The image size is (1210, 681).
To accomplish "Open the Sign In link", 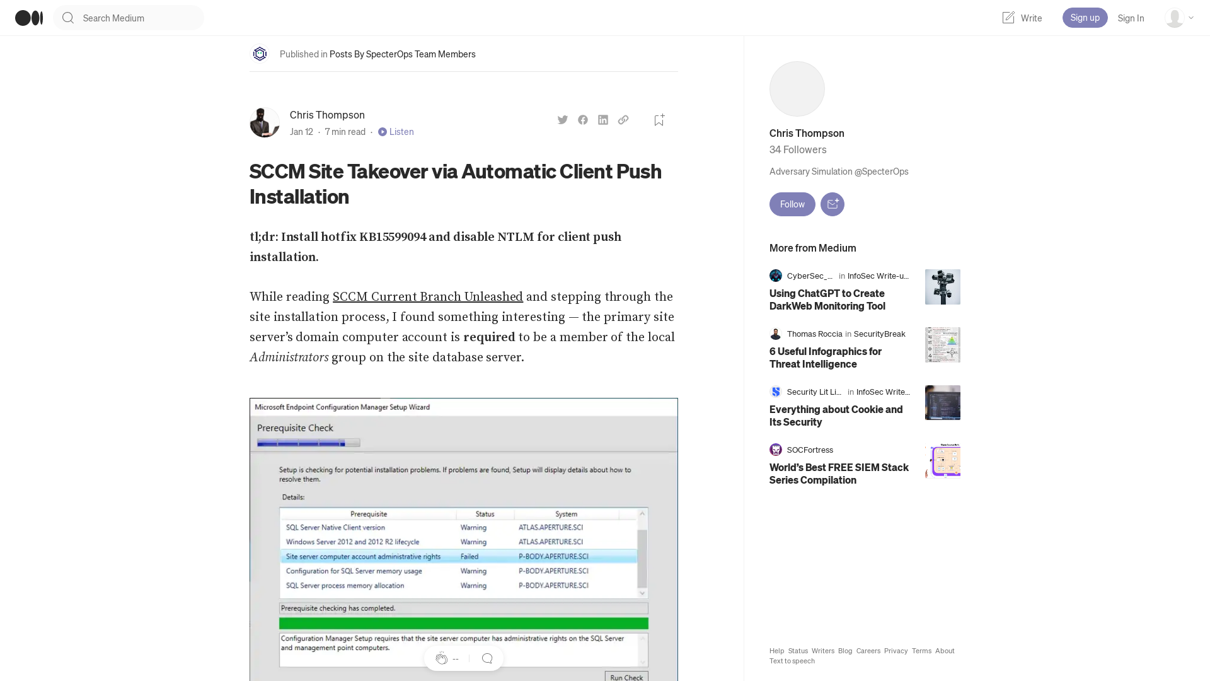I will coord(1131,18).
